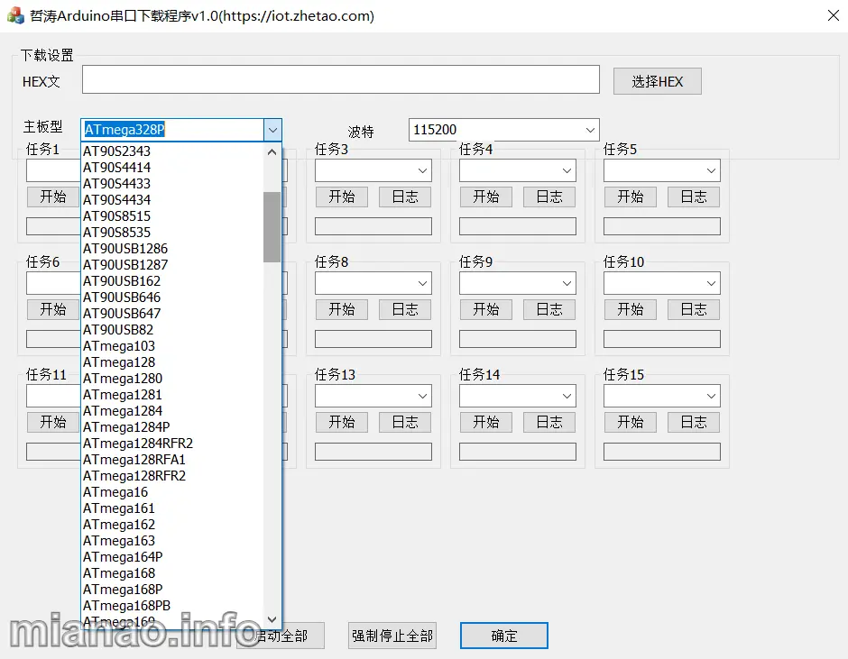Open the 日志 log for 任务4
Screen dimensions: 848x659
pyautogui.click(x=548, y=197)
